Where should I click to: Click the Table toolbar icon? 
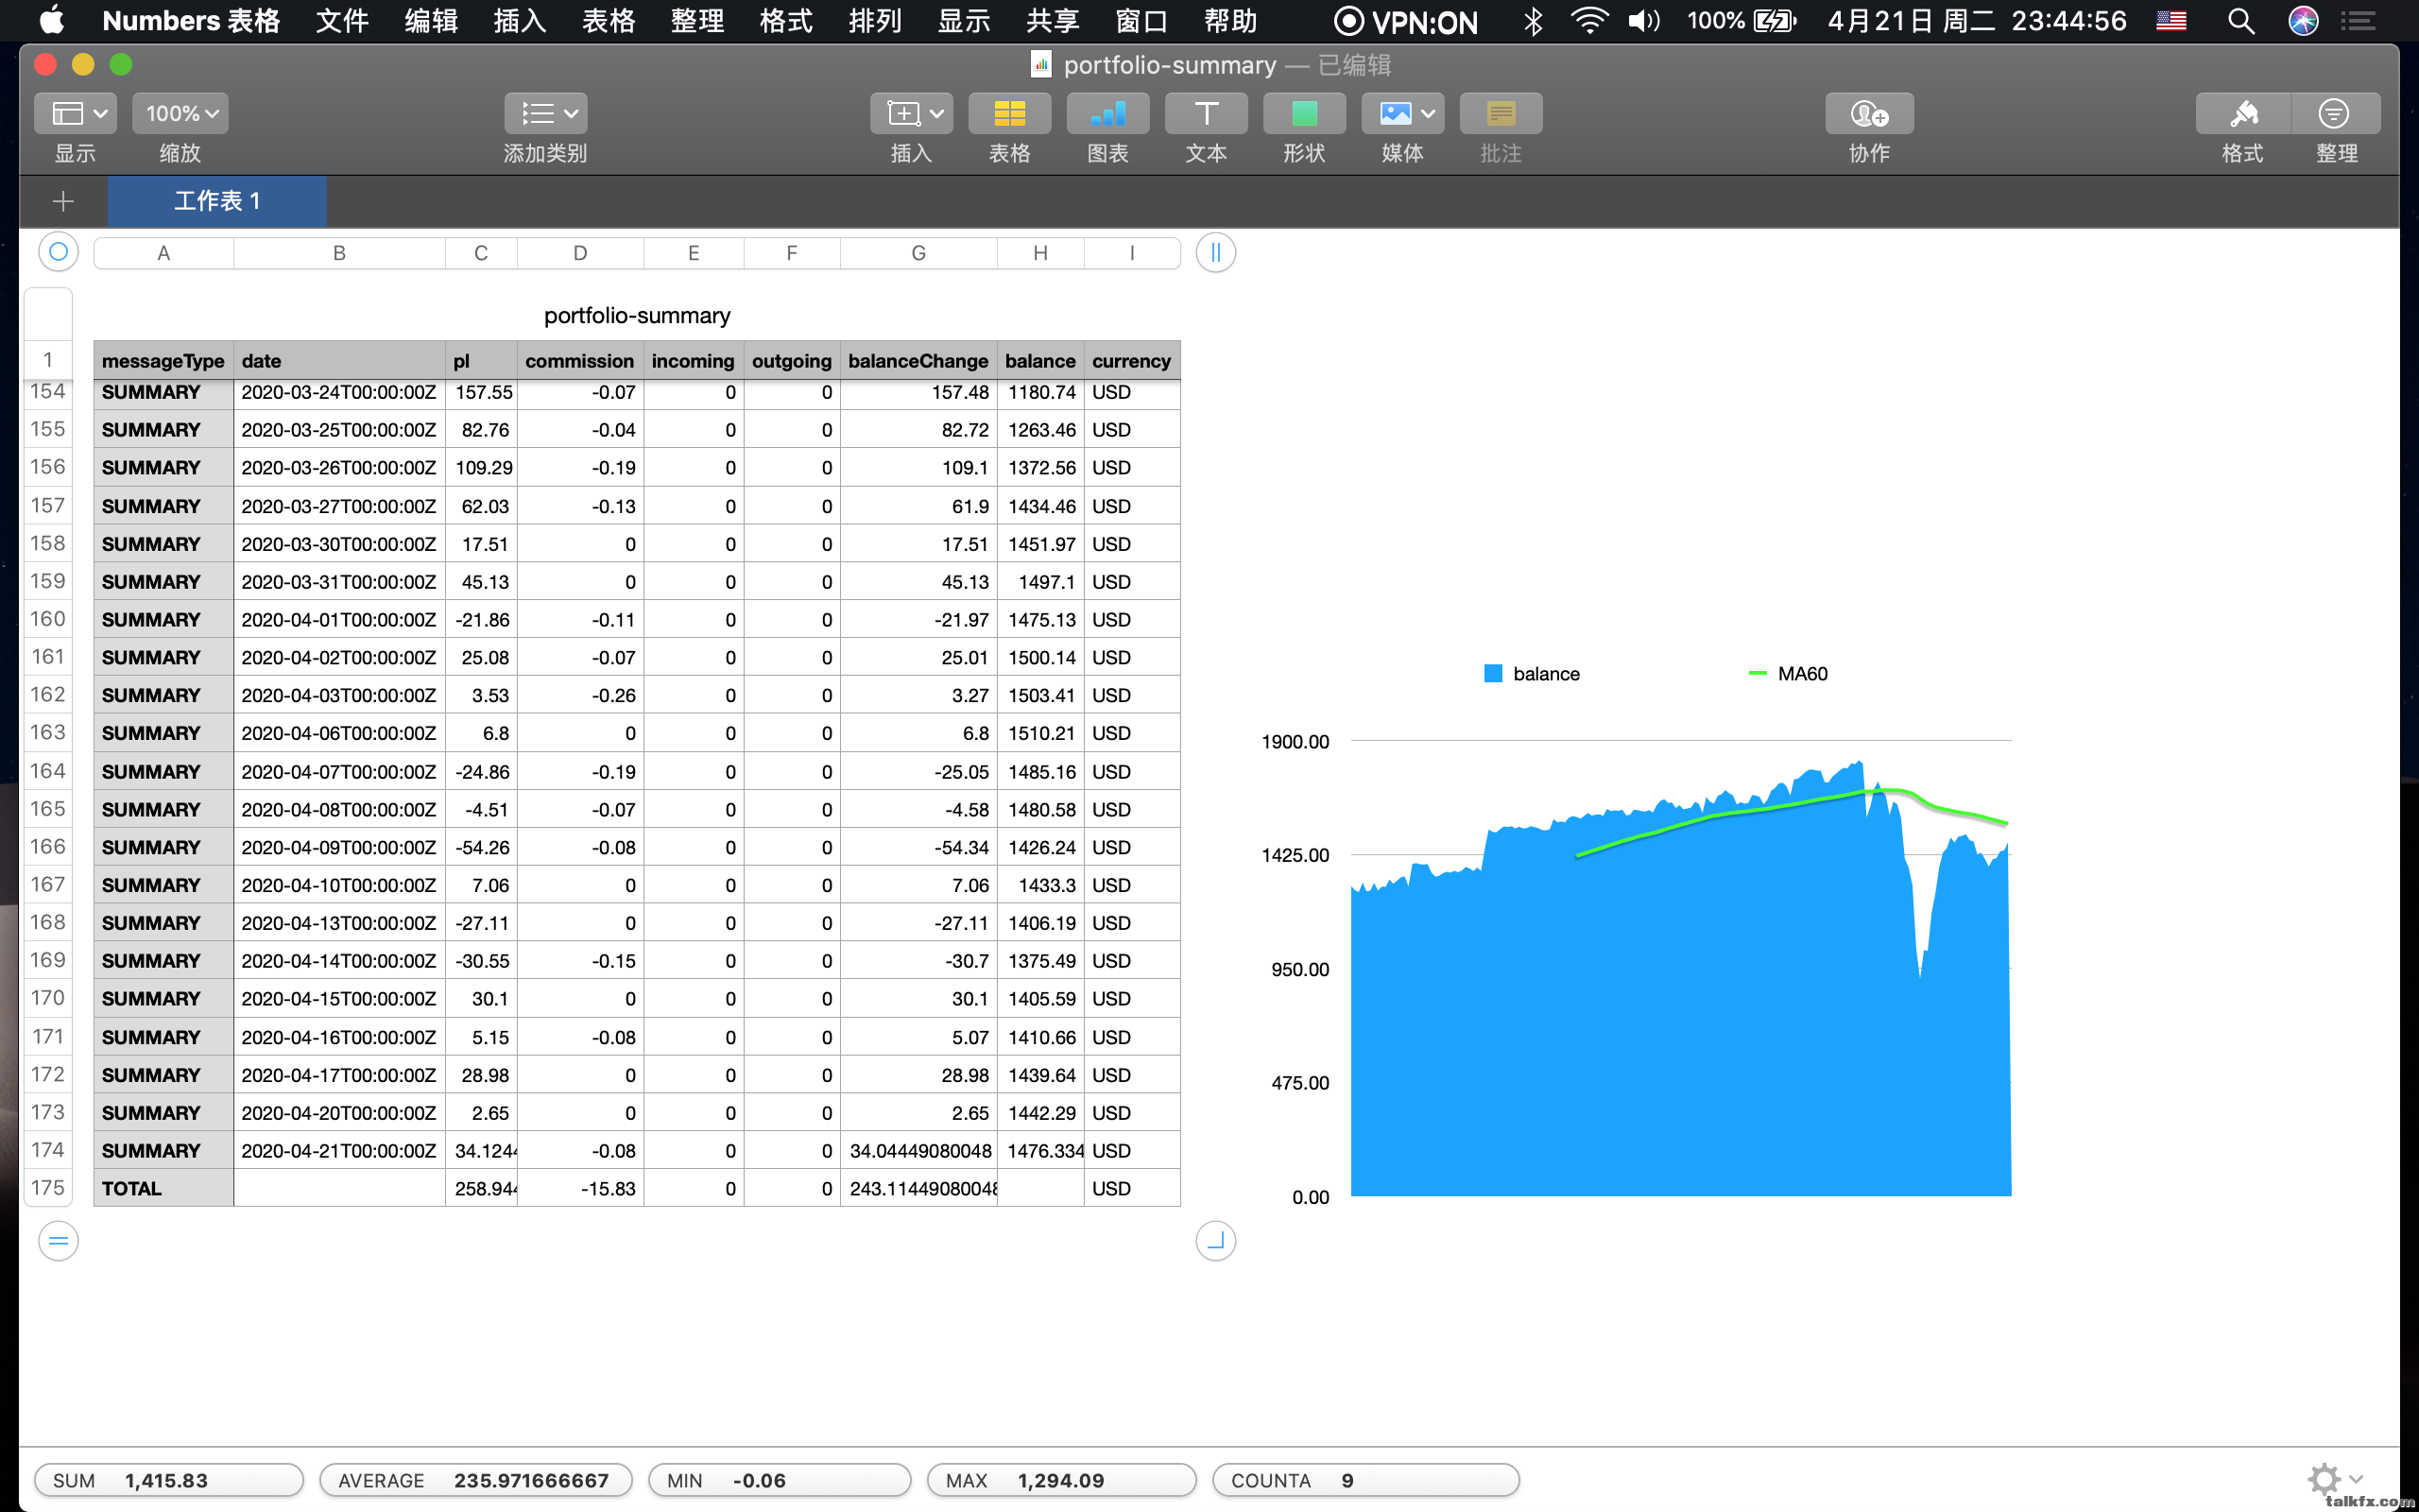pos(1009,113)
